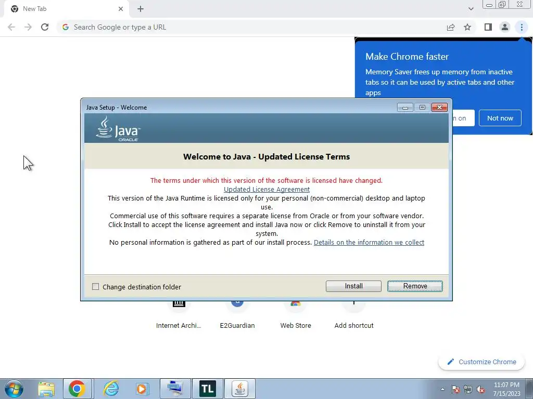Click the Java taskbar icon

[x=240, y=389]
